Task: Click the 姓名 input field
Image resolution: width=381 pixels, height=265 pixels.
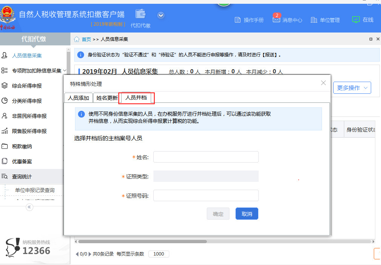Action: pyautogui.click(x=206, y=157)
